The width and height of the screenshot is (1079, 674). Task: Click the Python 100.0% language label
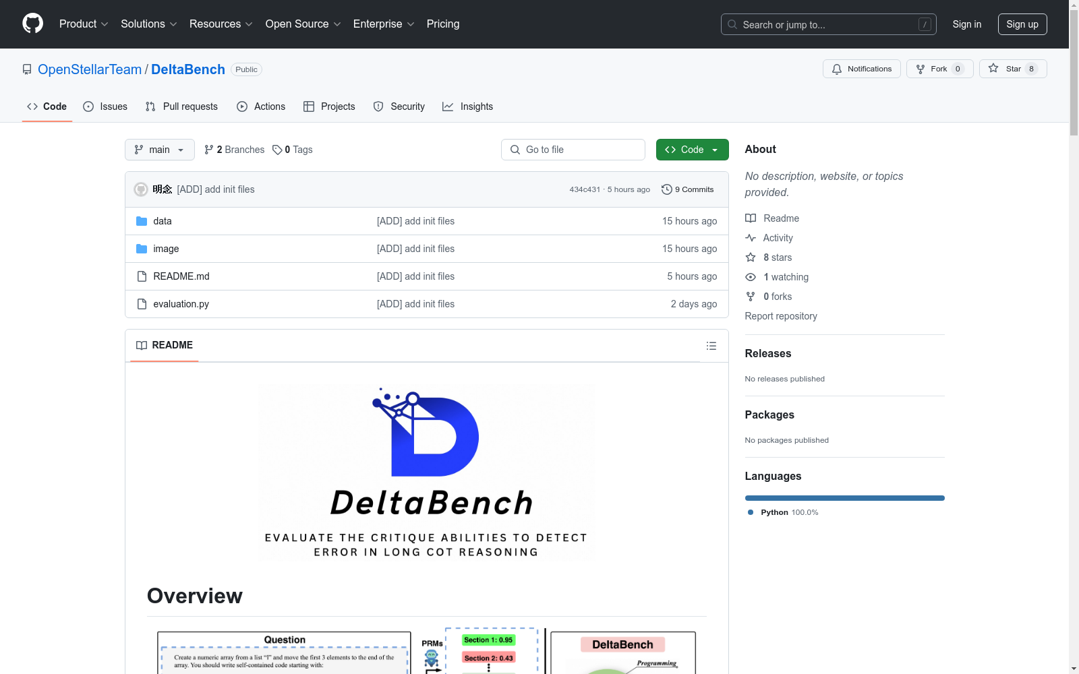pyautogui.click(x=783, y=512)
